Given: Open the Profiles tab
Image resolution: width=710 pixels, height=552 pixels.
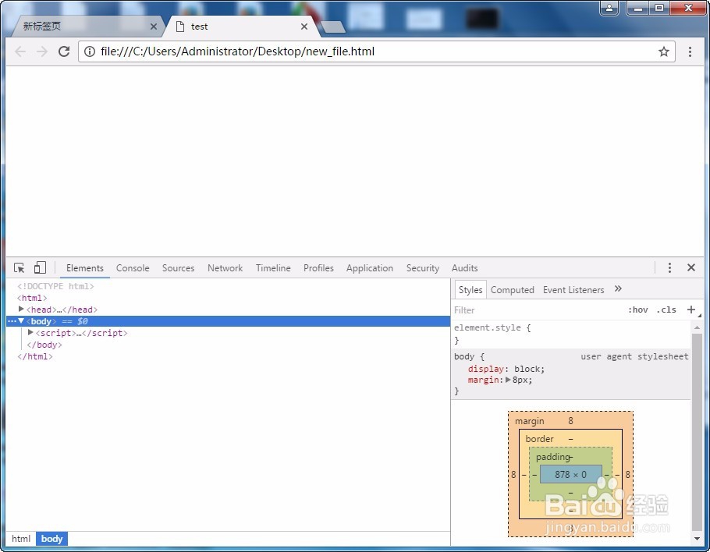Looking at the screenshot, I should point(318,268).
